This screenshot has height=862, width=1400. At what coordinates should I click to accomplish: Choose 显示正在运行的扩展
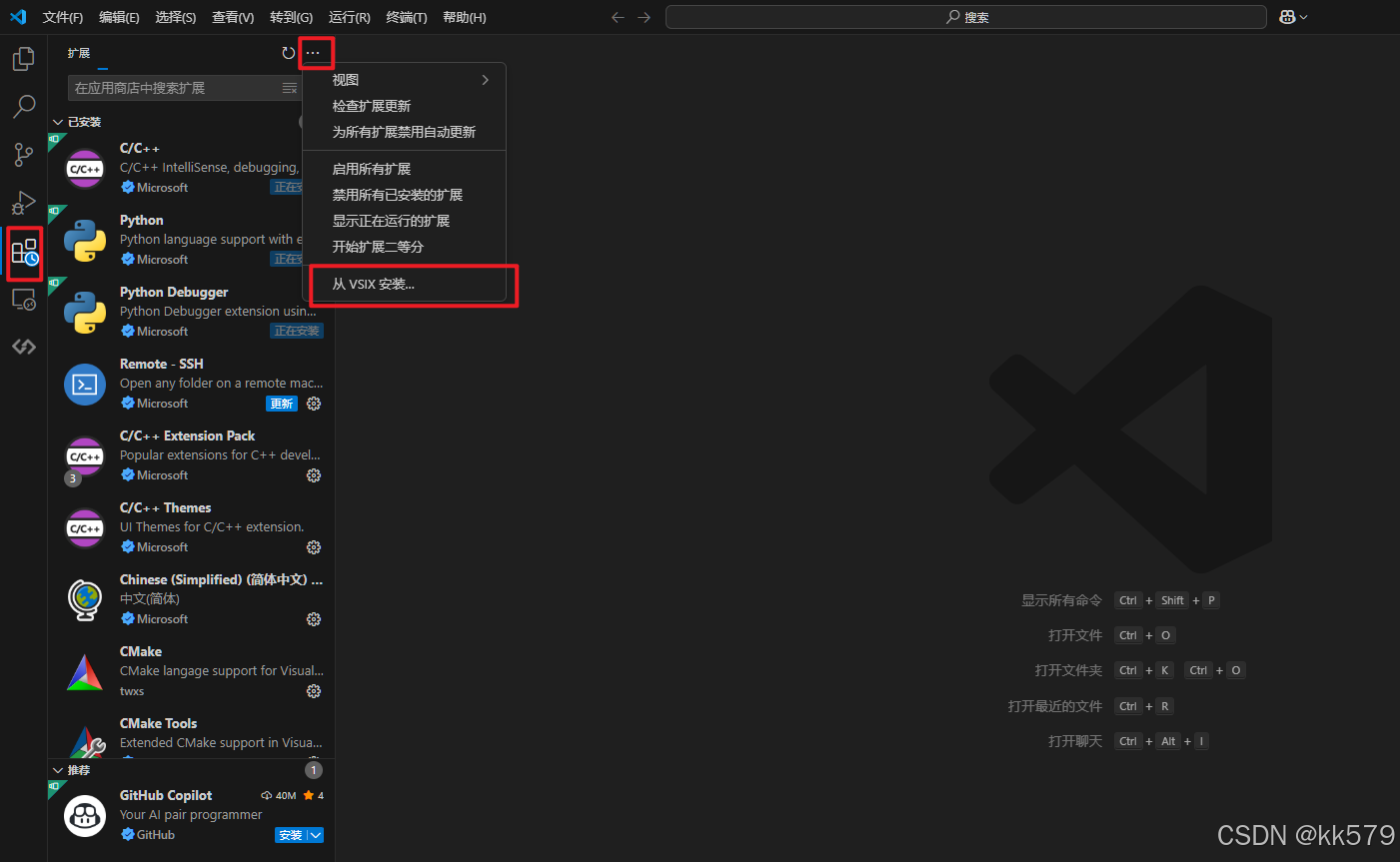405,221
